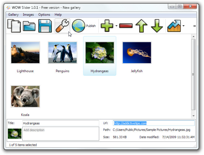Viewport: 204px width, 155px height.
Task: Open the Gallery menu
Action: click(x=13, y=15)
